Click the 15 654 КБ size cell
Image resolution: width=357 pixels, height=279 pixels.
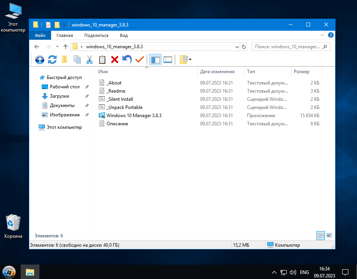(x=310, y=116)
